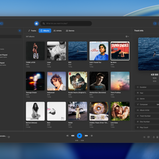Viewport: 159px width, 159px height.
Task: Toggle shuffle playback
Action: click(x=67, y=136)
